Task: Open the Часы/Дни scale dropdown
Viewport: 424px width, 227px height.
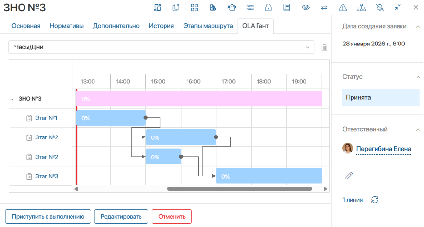Action: (x=161, y=47)
